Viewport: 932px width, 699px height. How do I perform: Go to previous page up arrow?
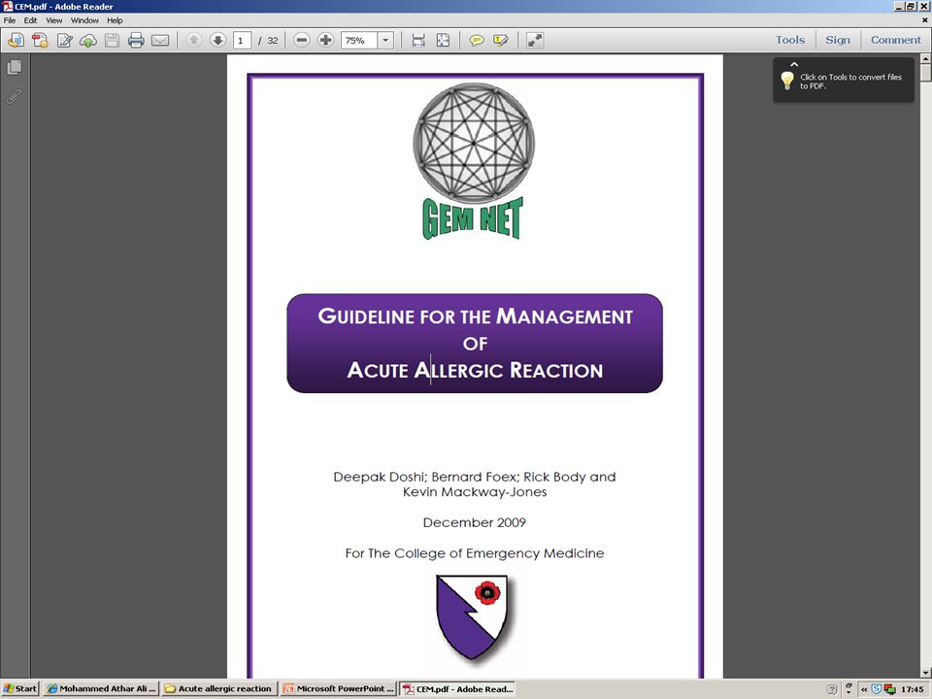[193, 40]
